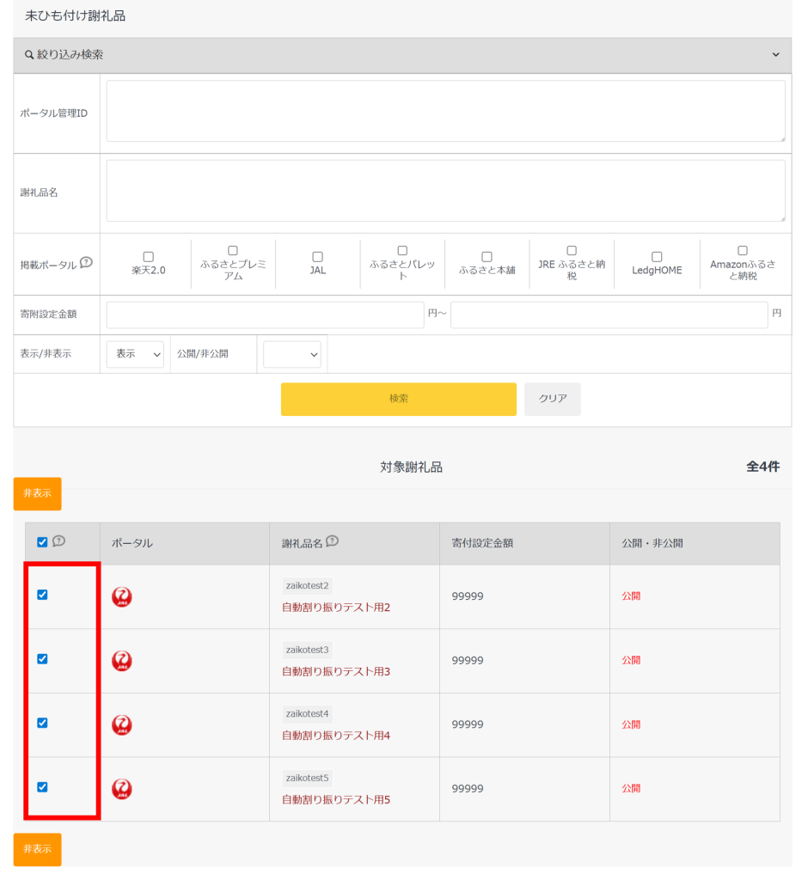Collapse the 絞り込み検索 panel with chevron
Image resolution: width=808 pixels, height=880 pixels.
(775, 55)
